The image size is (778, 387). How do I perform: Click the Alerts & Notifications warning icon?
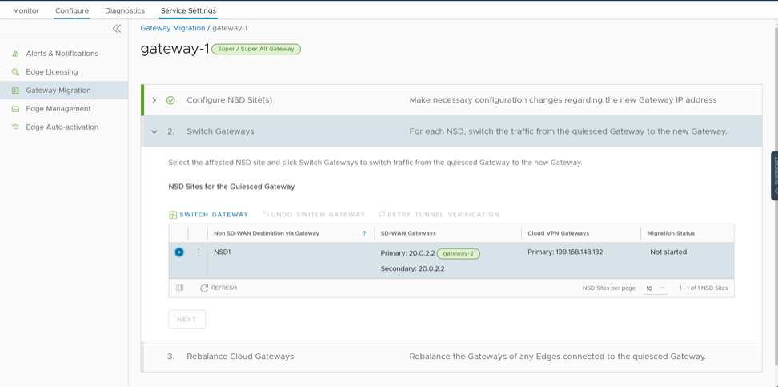pos(15,54)
